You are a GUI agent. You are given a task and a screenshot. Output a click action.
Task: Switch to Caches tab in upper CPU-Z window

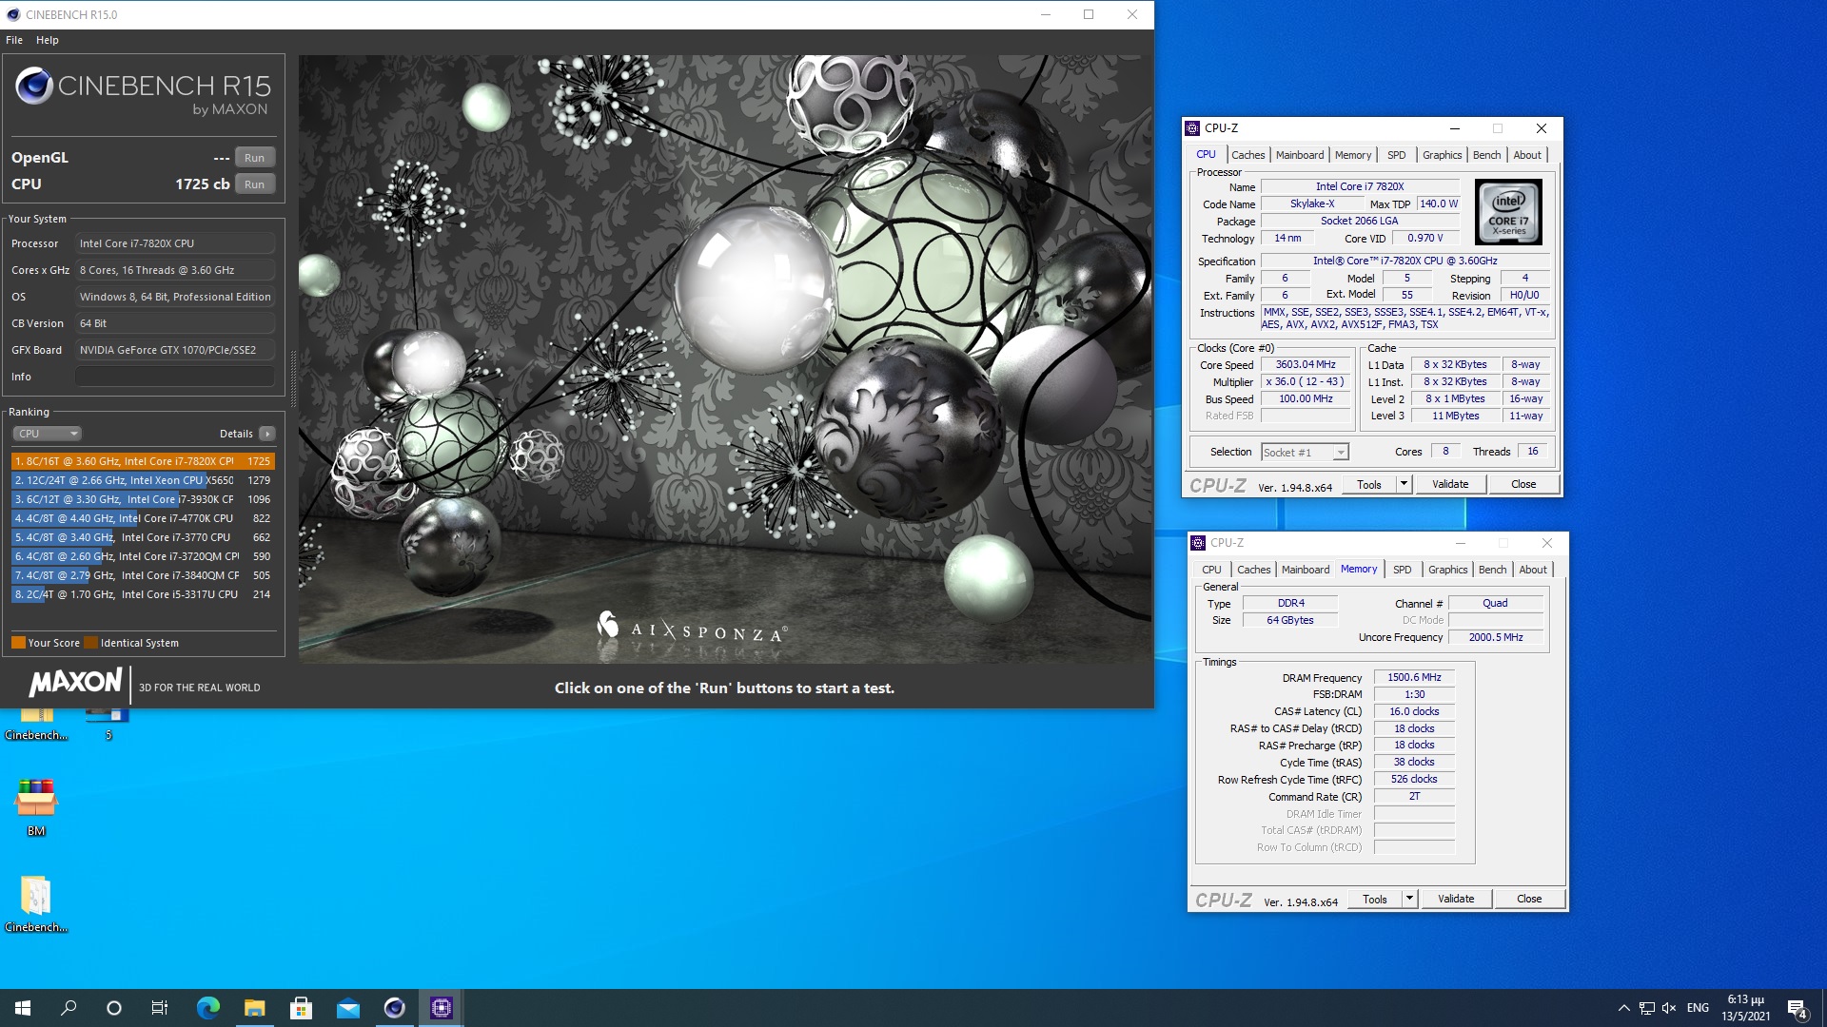point(1247,155)
